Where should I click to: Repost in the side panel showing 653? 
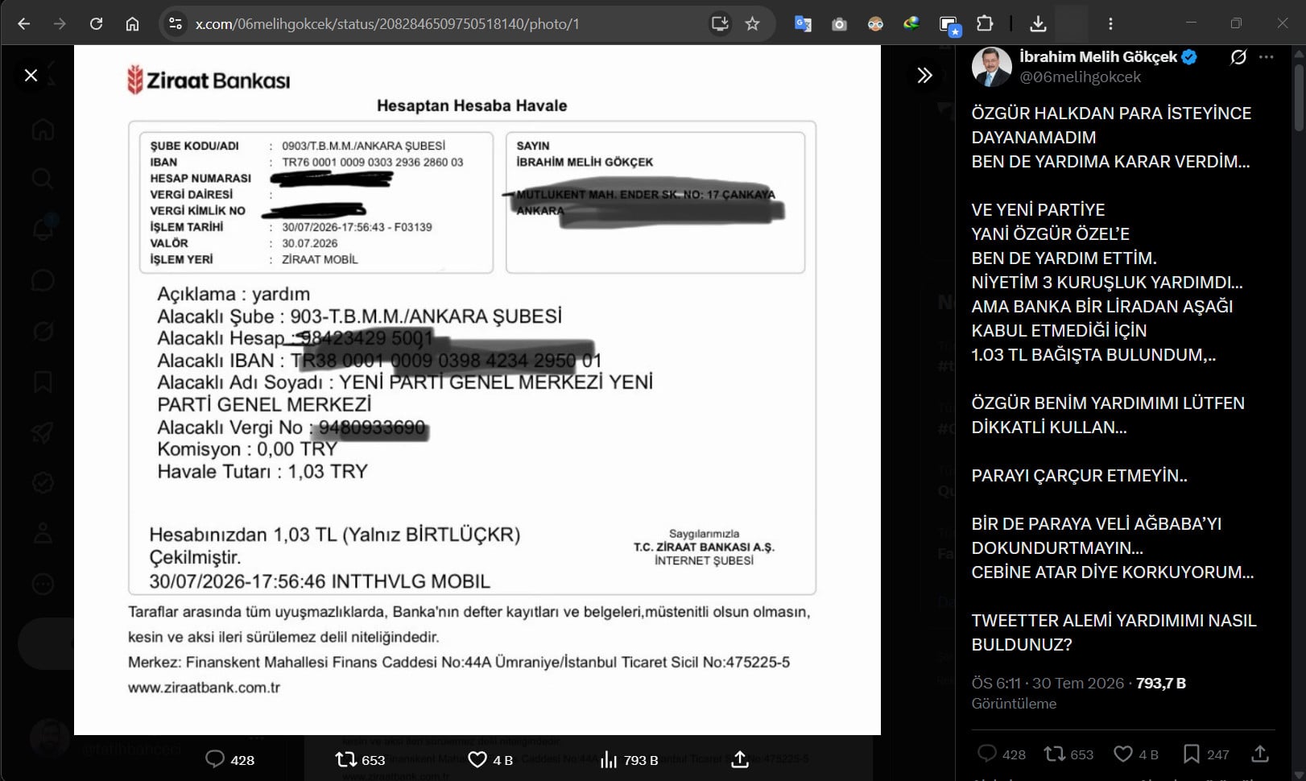click(x=1068, y=754)
